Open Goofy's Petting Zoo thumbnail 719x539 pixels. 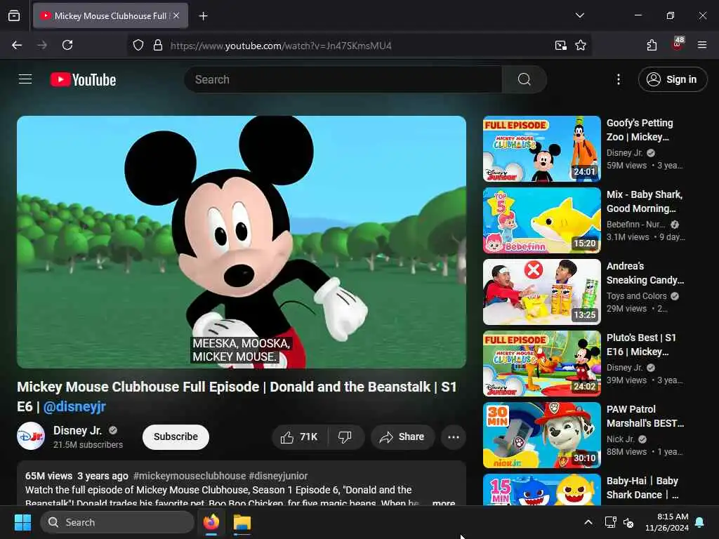(x=541, y=149)
